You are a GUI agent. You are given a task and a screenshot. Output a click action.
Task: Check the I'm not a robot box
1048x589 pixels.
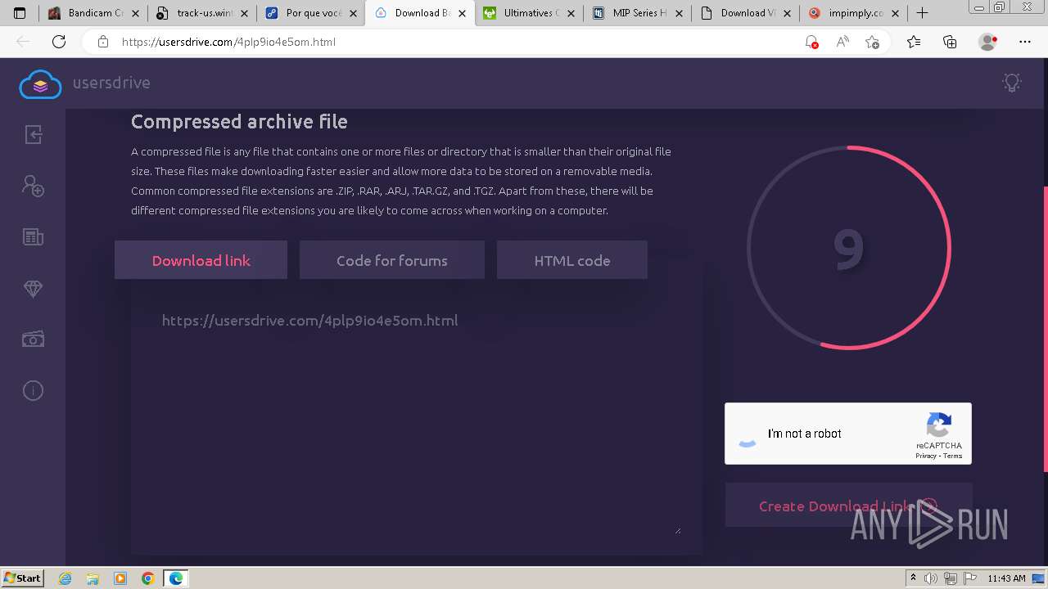tap(747, 434)
